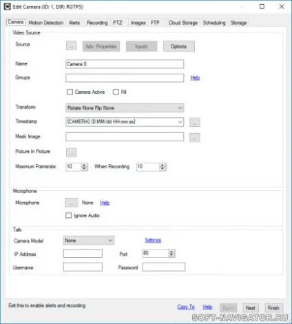
Task: Switch to the FTP tab
Action: (x=155, y=23)
